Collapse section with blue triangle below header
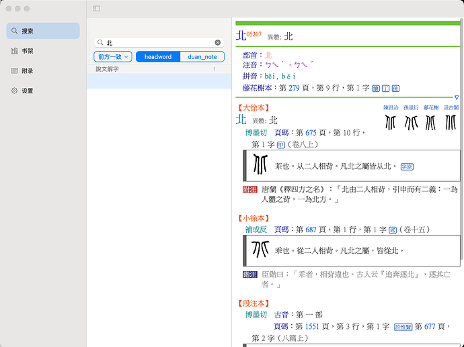The height and width of the screenshot is (347, 464). click(x=457, y=97)
